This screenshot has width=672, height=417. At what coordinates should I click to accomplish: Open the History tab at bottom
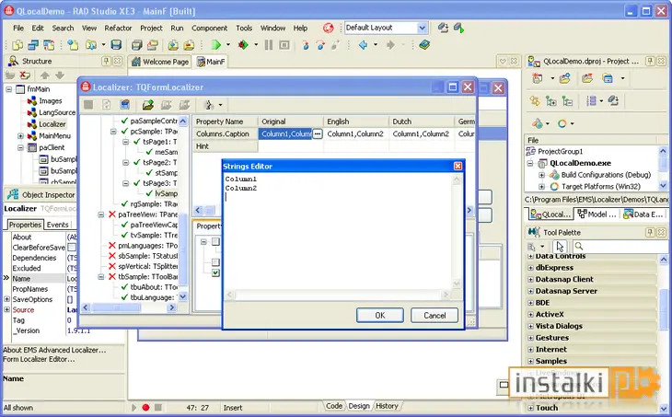[x=387, y=406]
